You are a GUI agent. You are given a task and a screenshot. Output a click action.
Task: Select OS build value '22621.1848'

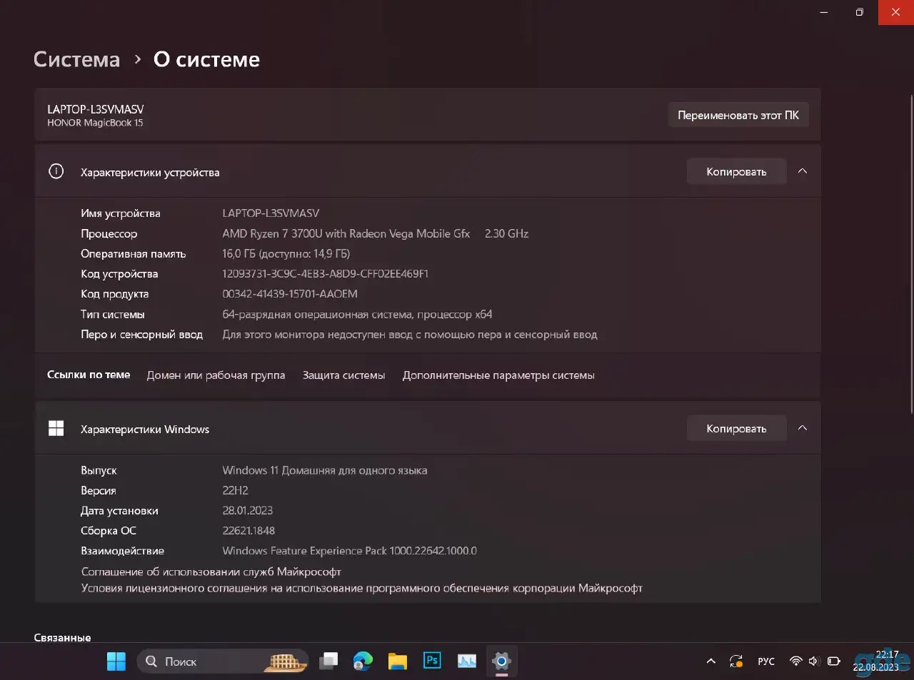[x=248, y=530]
